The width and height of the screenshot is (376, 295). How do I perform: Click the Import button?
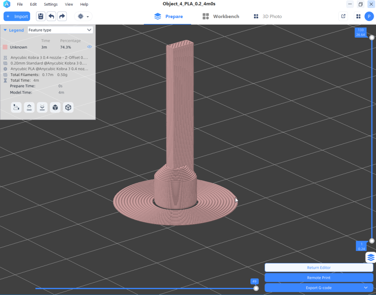tap(17, 16)
